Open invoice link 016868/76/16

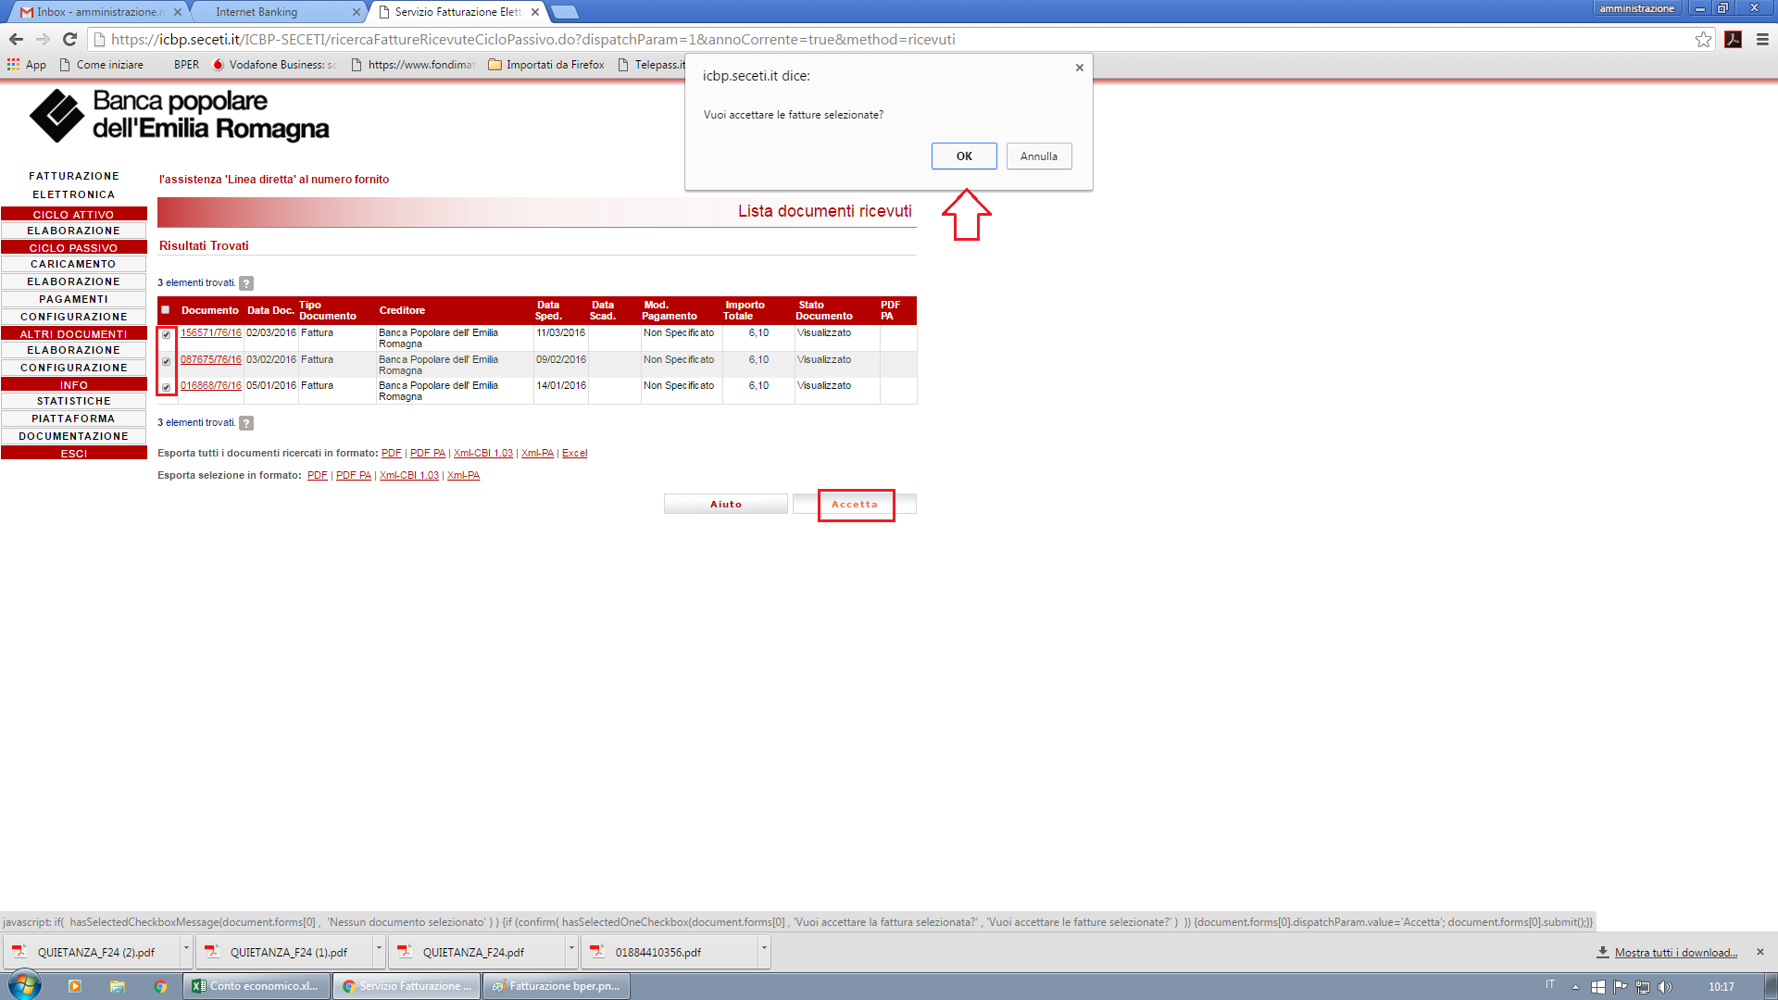coord(211,385)
